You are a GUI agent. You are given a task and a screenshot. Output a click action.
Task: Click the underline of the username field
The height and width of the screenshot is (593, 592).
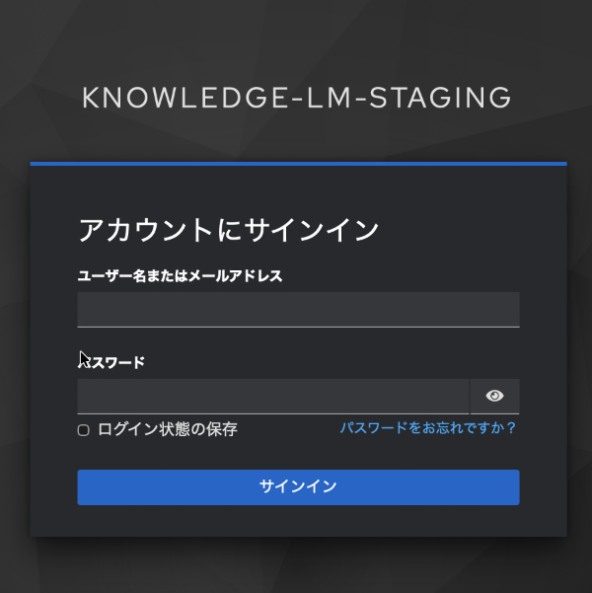[298, 327]
